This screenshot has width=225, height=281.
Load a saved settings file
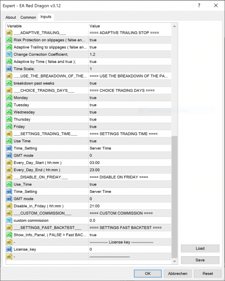click(200, 249)
